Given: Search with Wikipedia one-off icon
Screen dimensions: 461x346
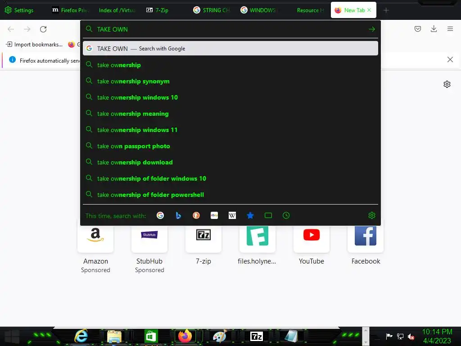Looking at the screenshot, I should tap(232, 215).
